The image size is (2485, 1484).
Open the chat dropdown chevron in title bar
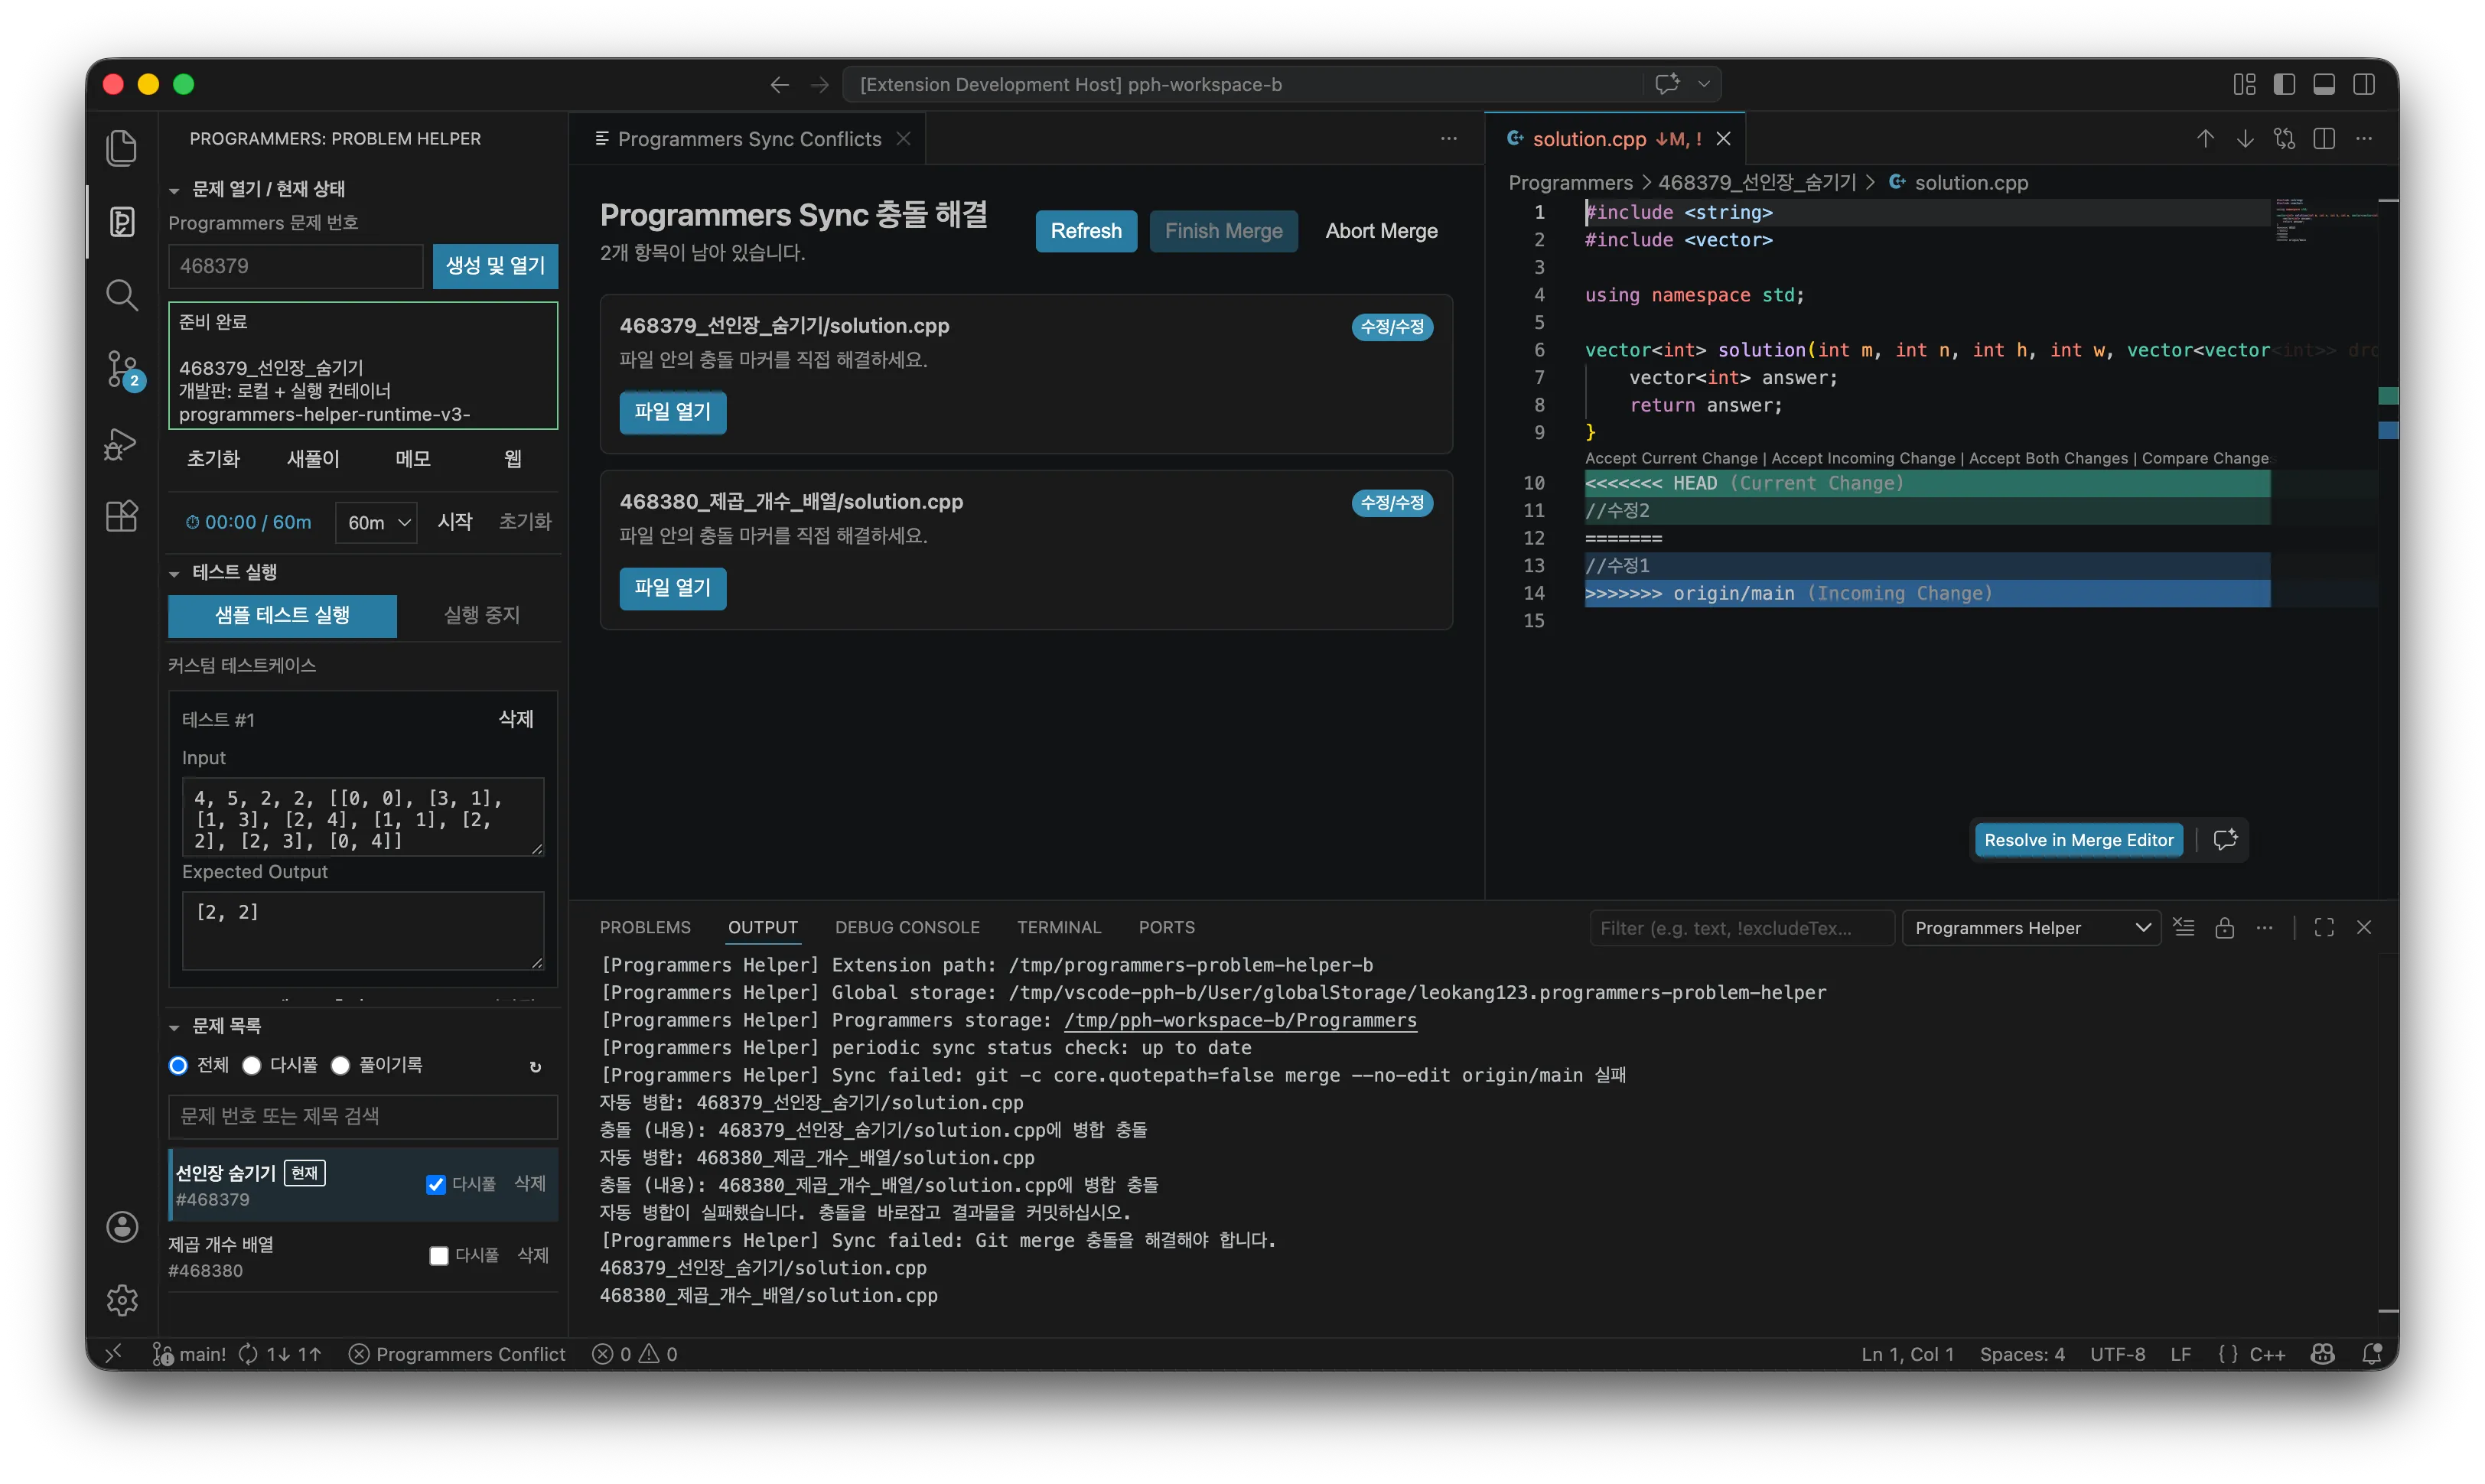[1703, 84]
